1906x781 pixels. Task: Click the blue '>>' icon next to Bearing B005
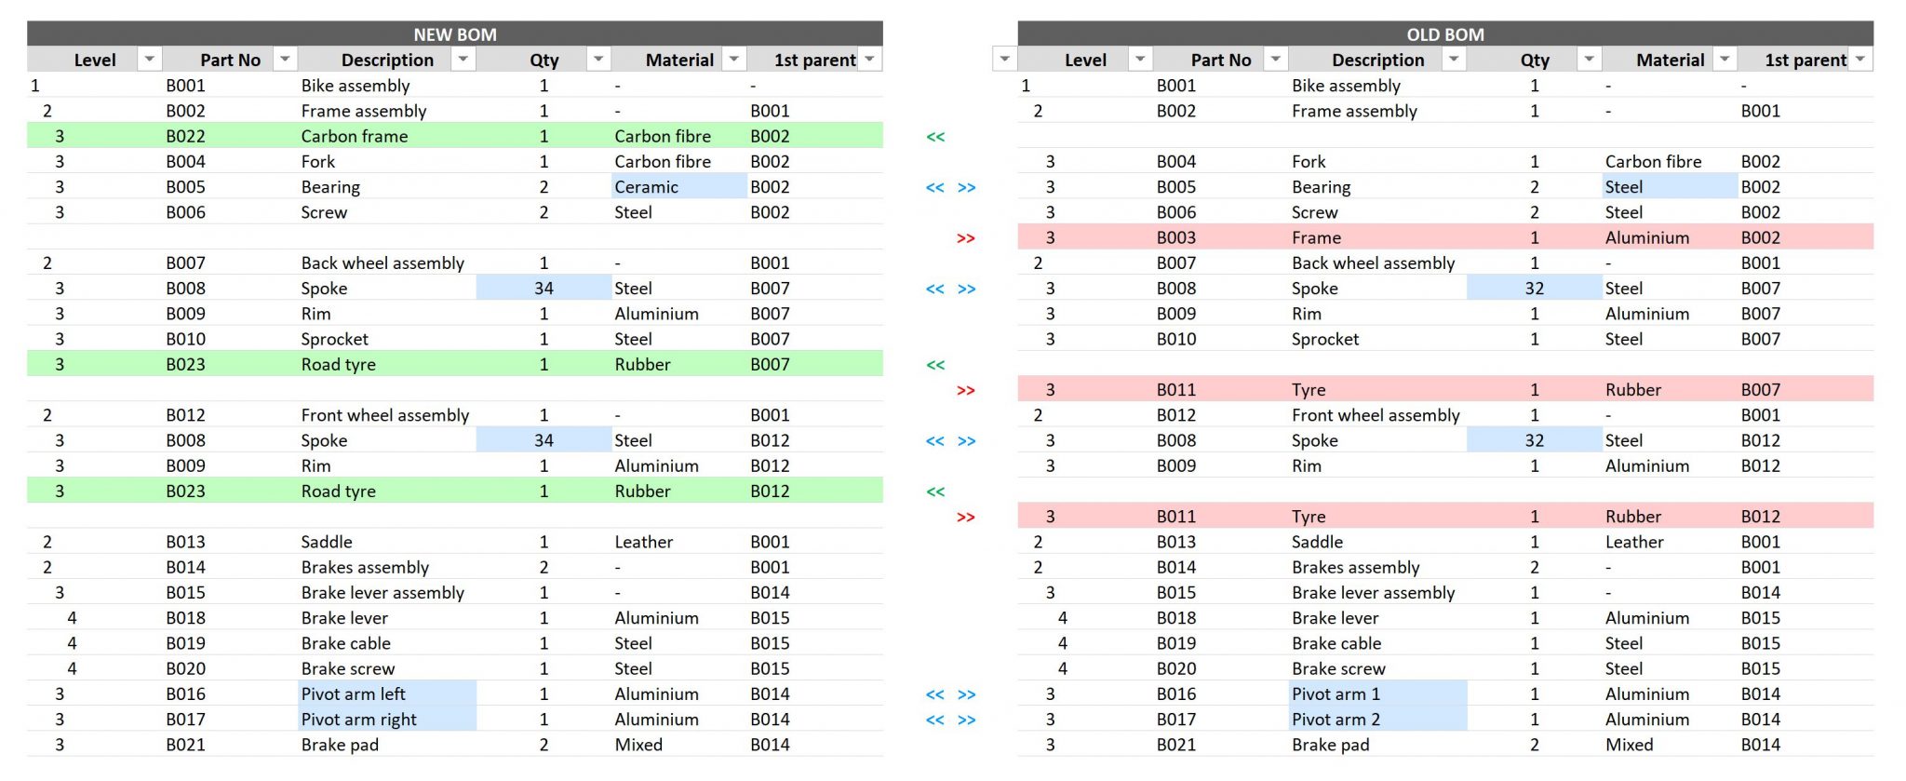(966, 187)
